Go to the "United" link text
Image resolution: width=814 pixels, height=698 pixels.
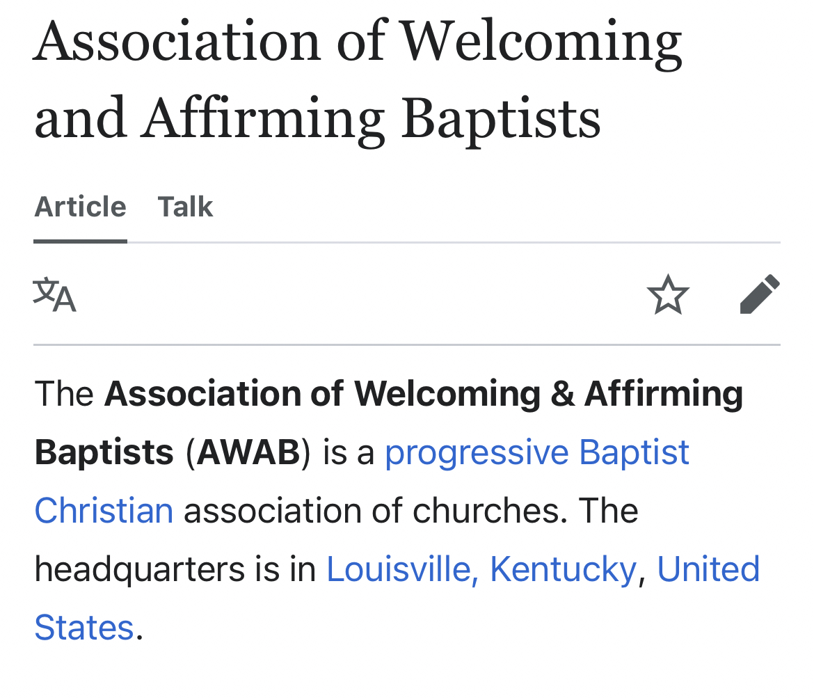pos(708,570)
